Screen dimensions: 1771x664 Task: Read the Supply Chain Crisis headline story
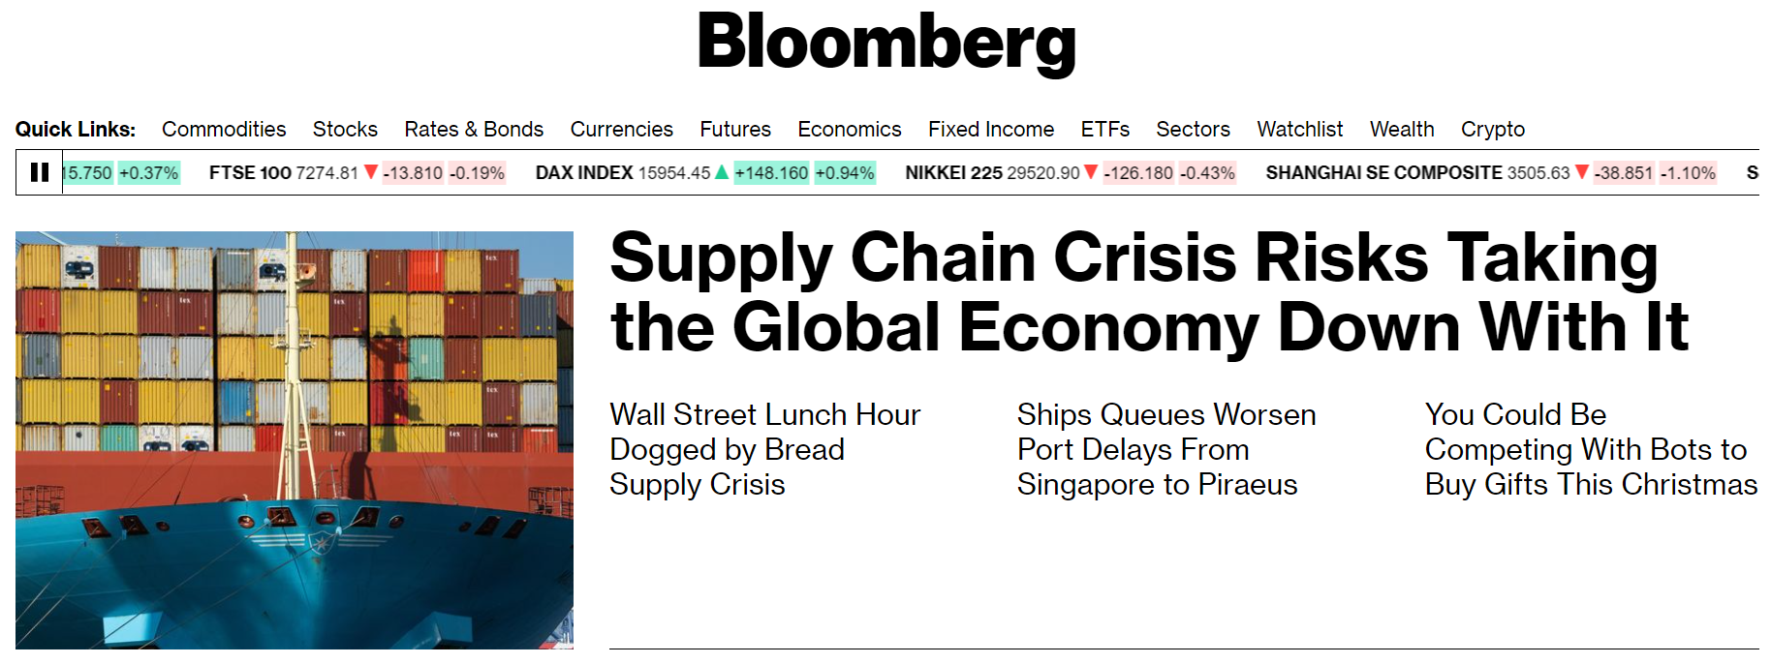pyautogui.click(x=1149, y=292)
